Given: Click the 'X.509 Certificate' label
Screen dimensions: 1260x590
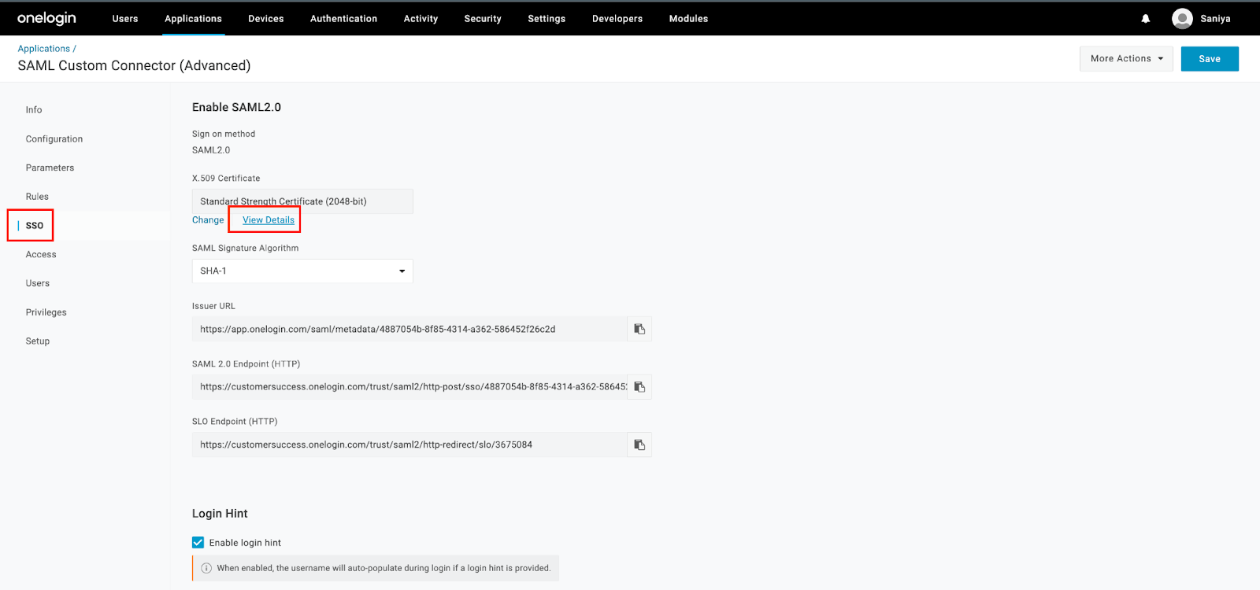Looking at the screenshot, I should (x=226, y=179).
